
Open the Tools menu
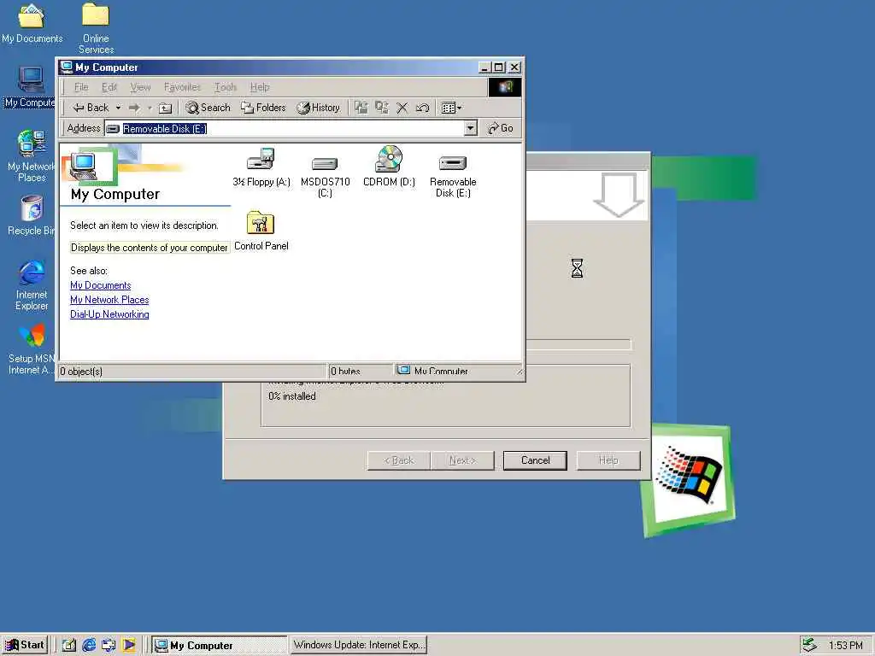pyautogui.click(x=226, y=87)
